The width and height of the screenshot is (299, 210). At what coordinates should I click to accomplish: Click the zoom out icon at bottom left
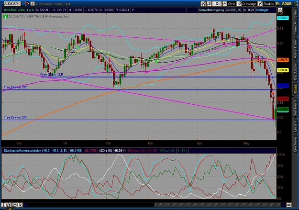(15, 205)
